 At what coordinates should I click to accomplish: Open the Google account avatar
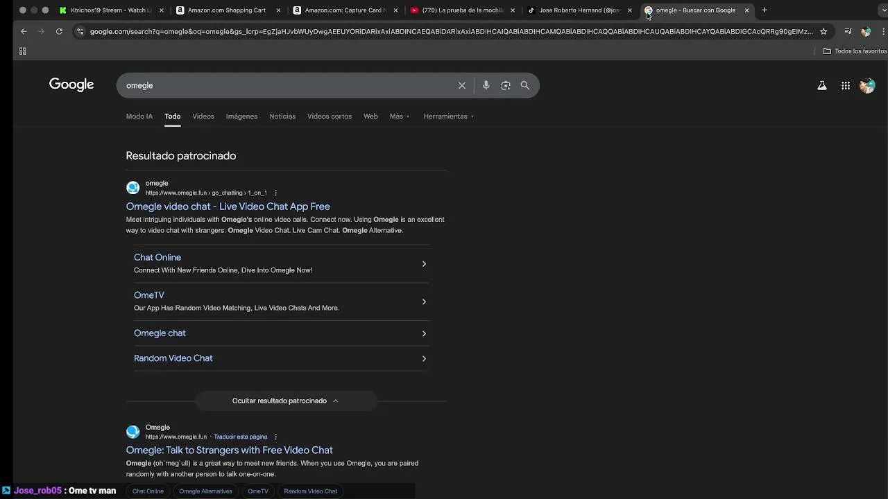coord(867,86)
